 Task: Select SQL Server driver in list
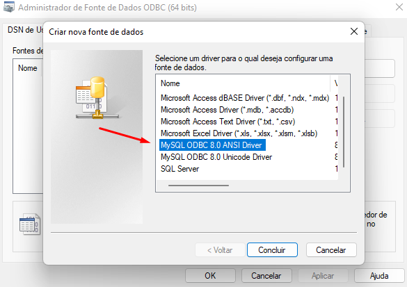(x=179, y=169)
